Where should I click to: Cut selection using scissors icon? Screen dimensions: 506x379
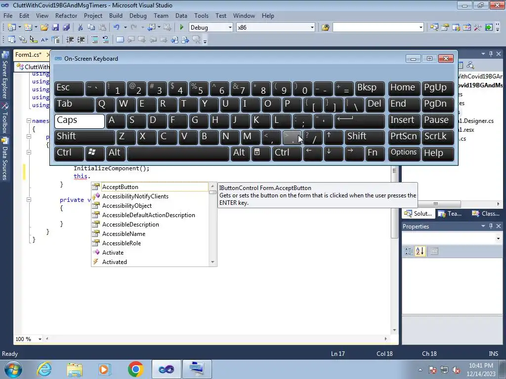[81, 28]
